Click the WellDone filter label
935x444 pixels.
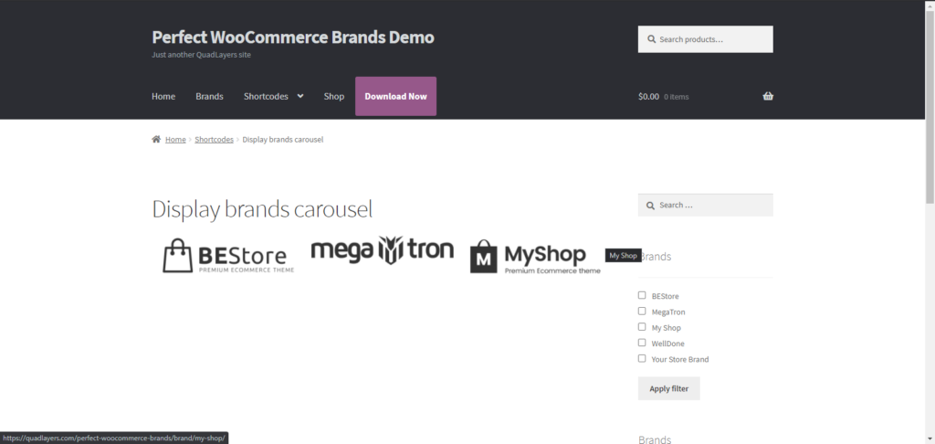pos(667,344)
